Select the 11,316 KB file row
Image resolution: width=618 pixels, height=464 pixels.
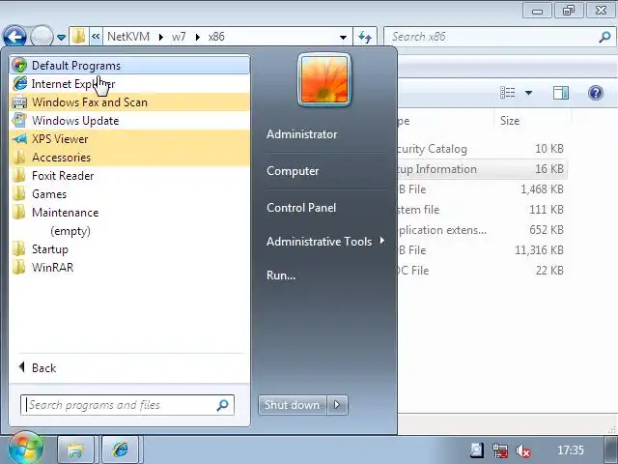point(481,250)
